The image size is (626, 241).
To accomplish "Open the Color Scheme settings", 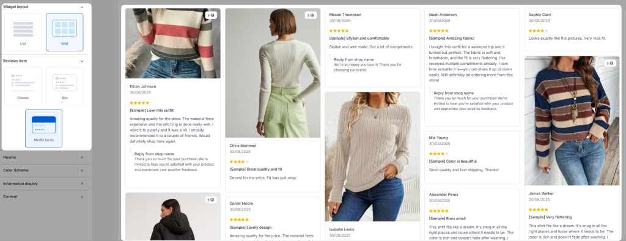I will point(44,171).
